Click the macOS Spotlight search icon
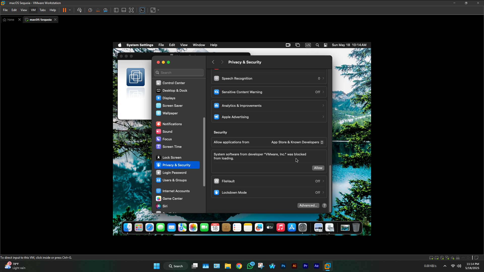The height and width of the screenshot is (272, 484). pos(317,45)
